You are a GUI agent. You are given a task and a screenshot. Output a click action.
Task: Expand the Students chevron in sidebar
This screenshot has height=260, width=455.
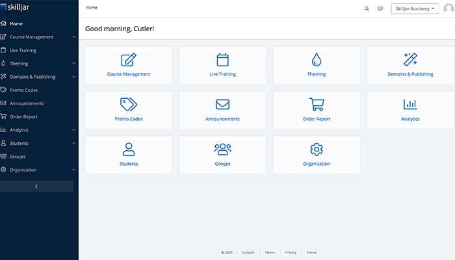73,143
